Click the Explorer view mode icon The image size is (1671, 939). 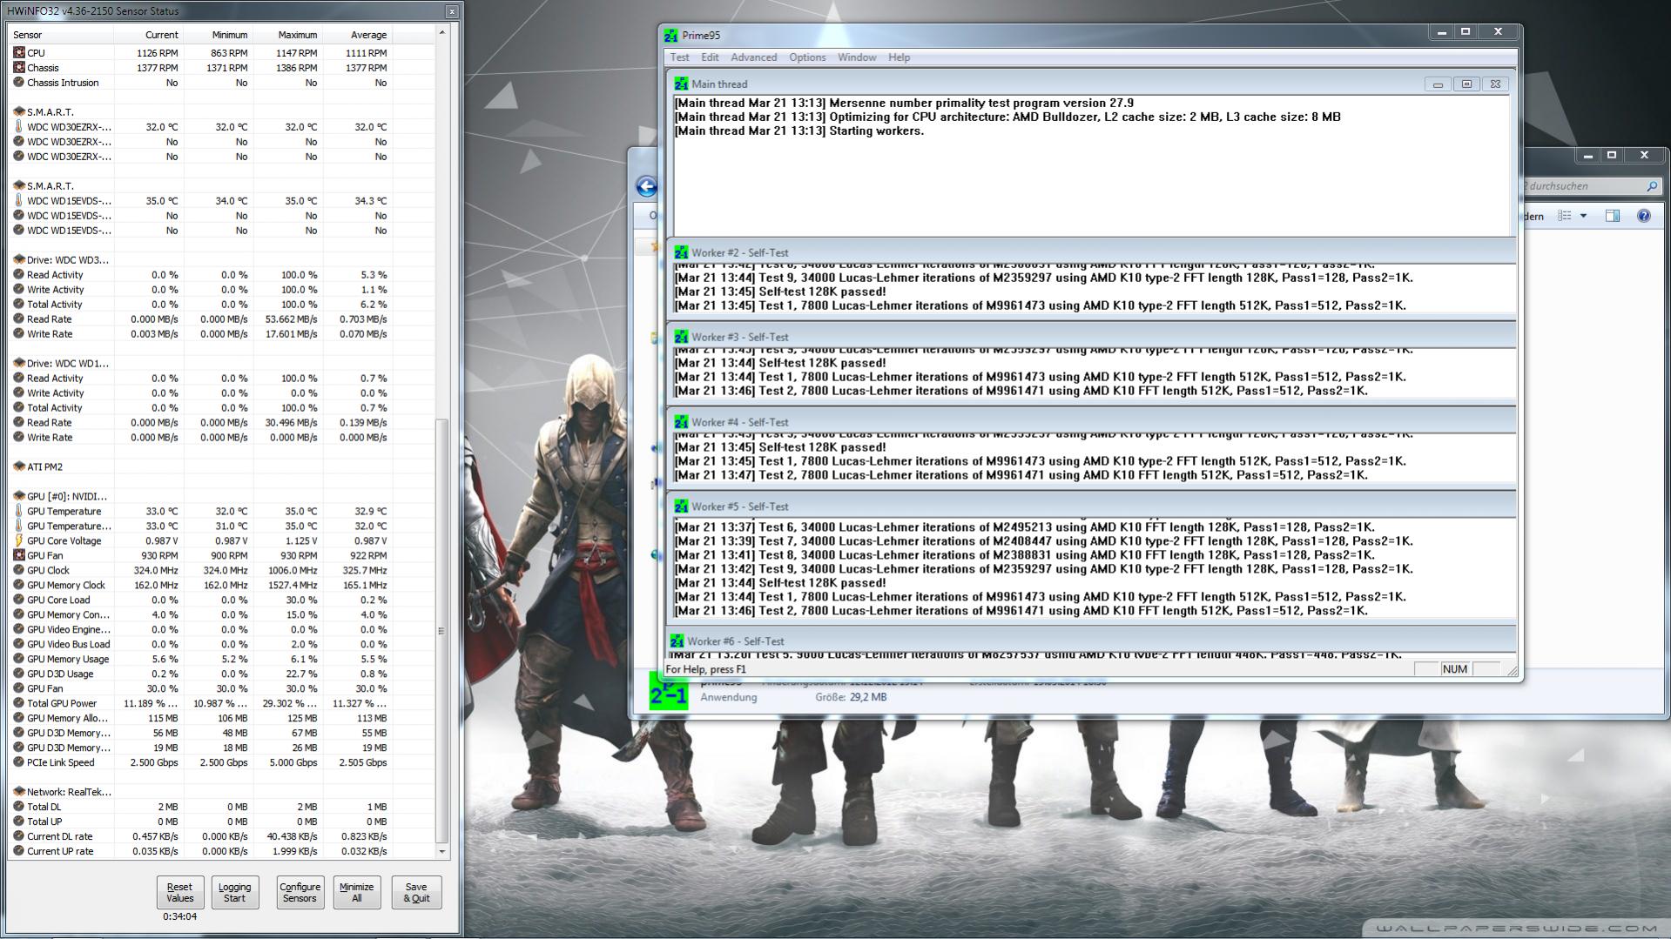point(1565,216)
